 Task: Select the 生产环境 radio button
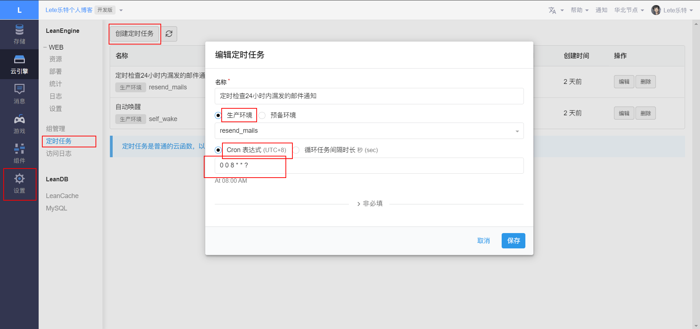(x=218, y=116)
